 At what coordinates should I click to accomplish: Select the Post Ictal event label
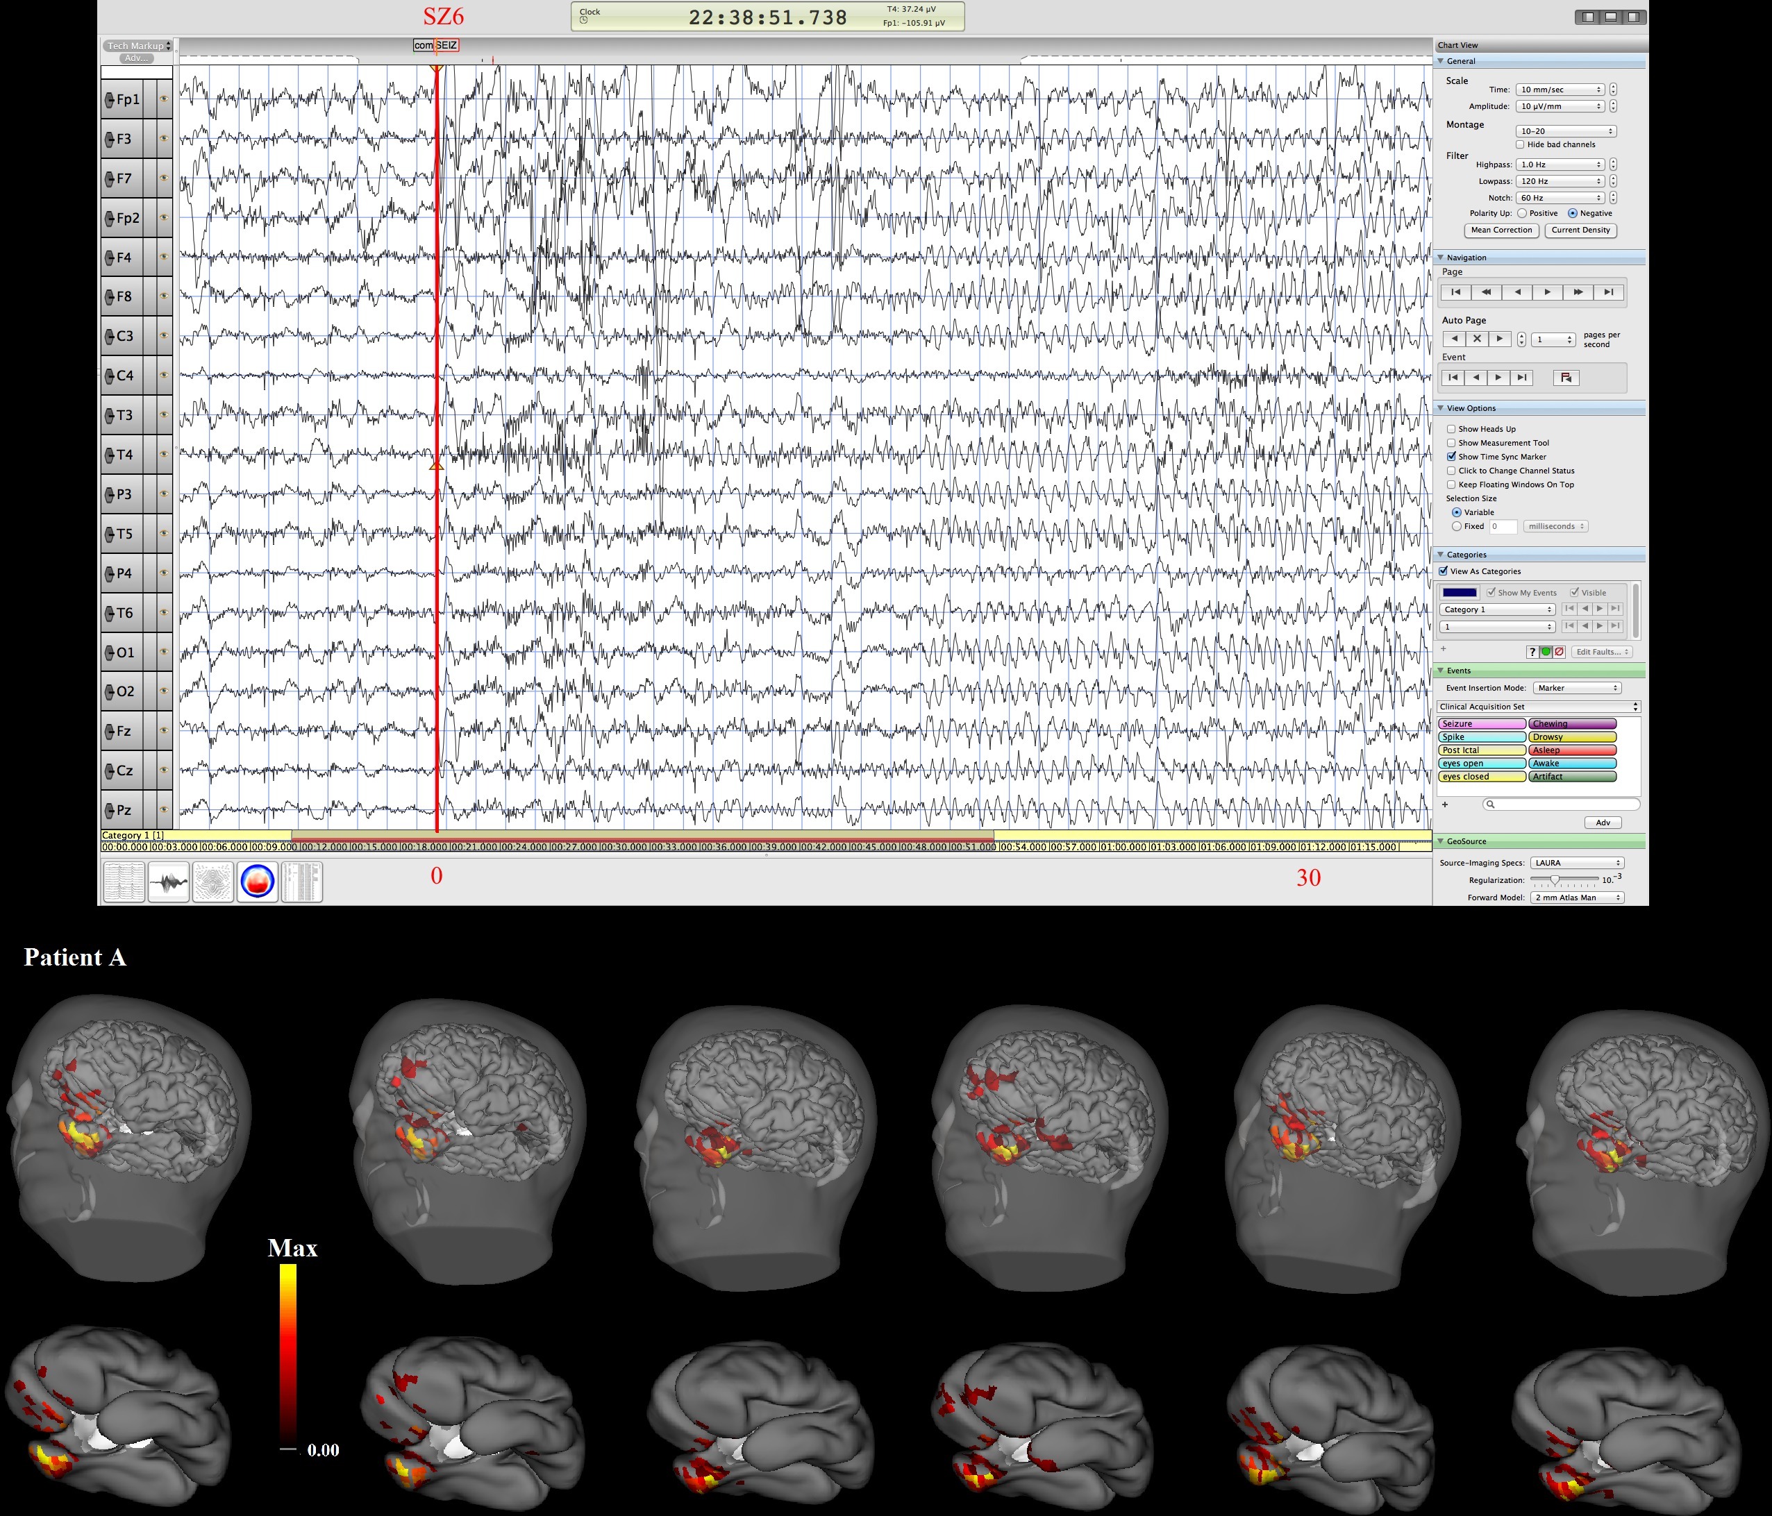click(1481, 750)
